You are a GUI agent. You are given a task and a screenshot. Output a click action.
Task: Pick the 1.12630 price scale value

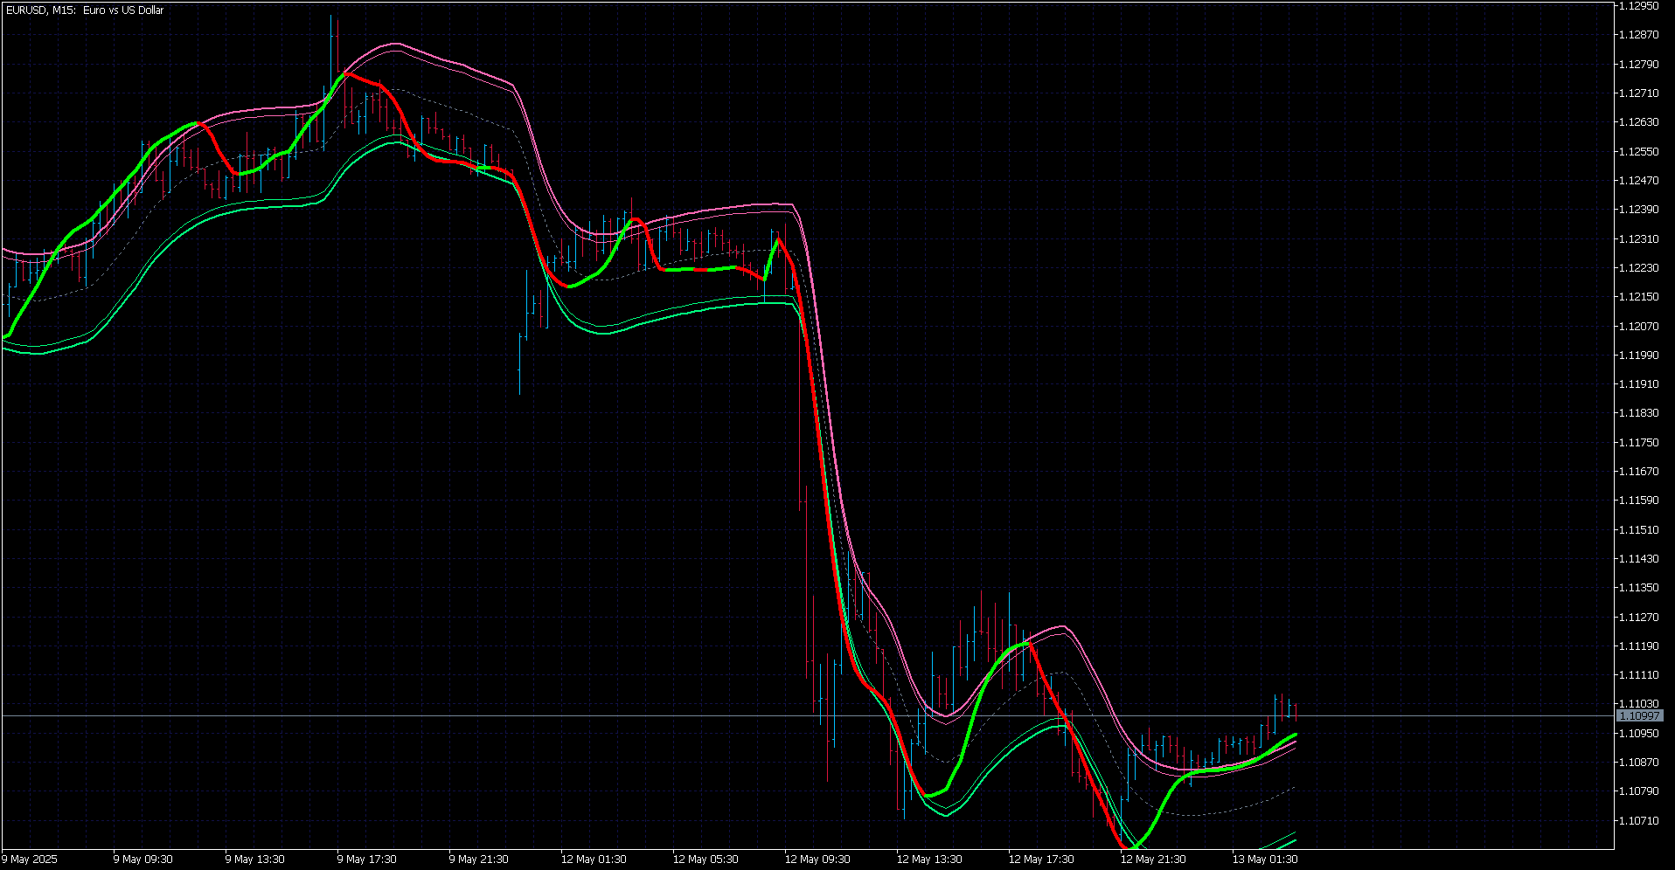point(1639,122)
